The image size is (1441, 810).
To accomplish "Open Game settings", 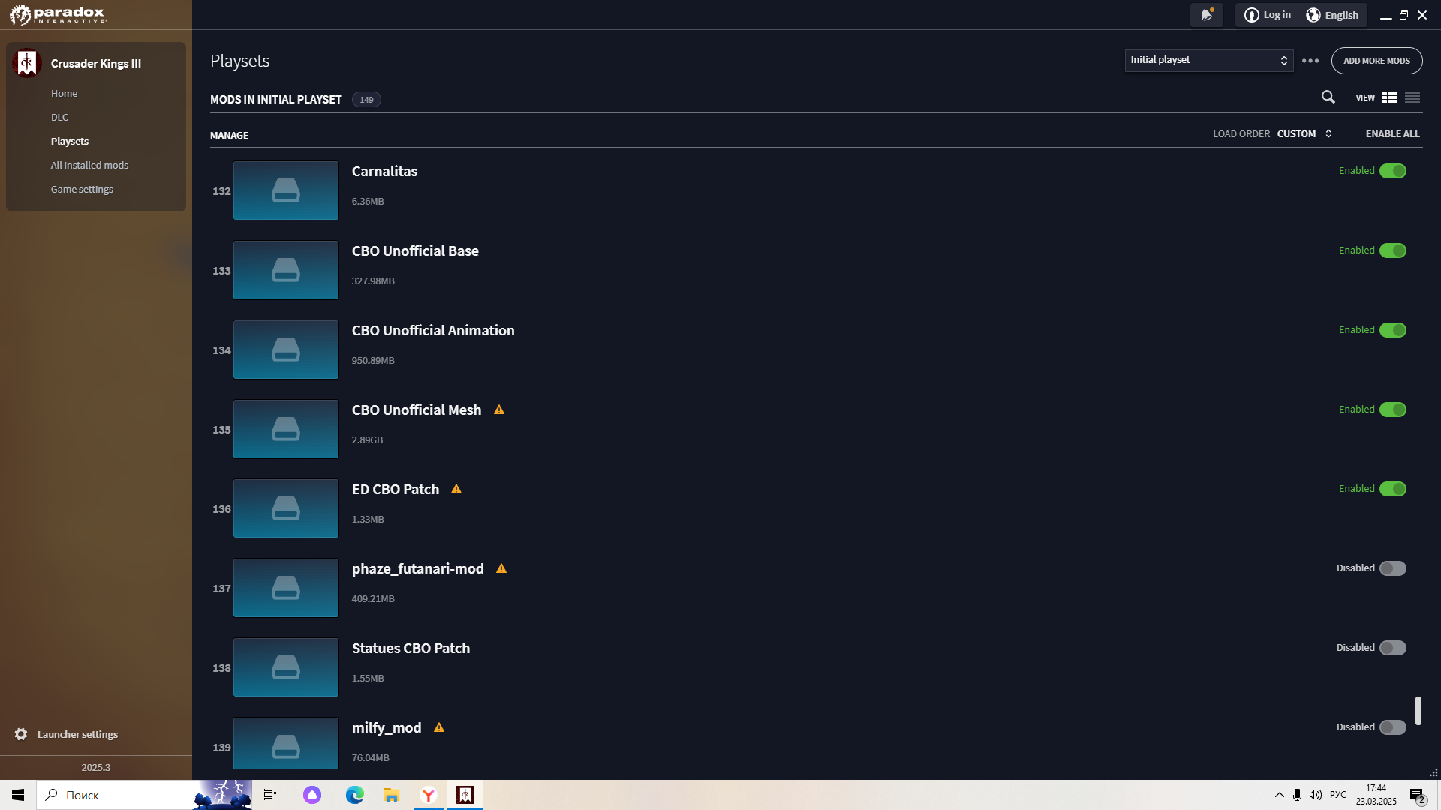I will coord(82,189).
